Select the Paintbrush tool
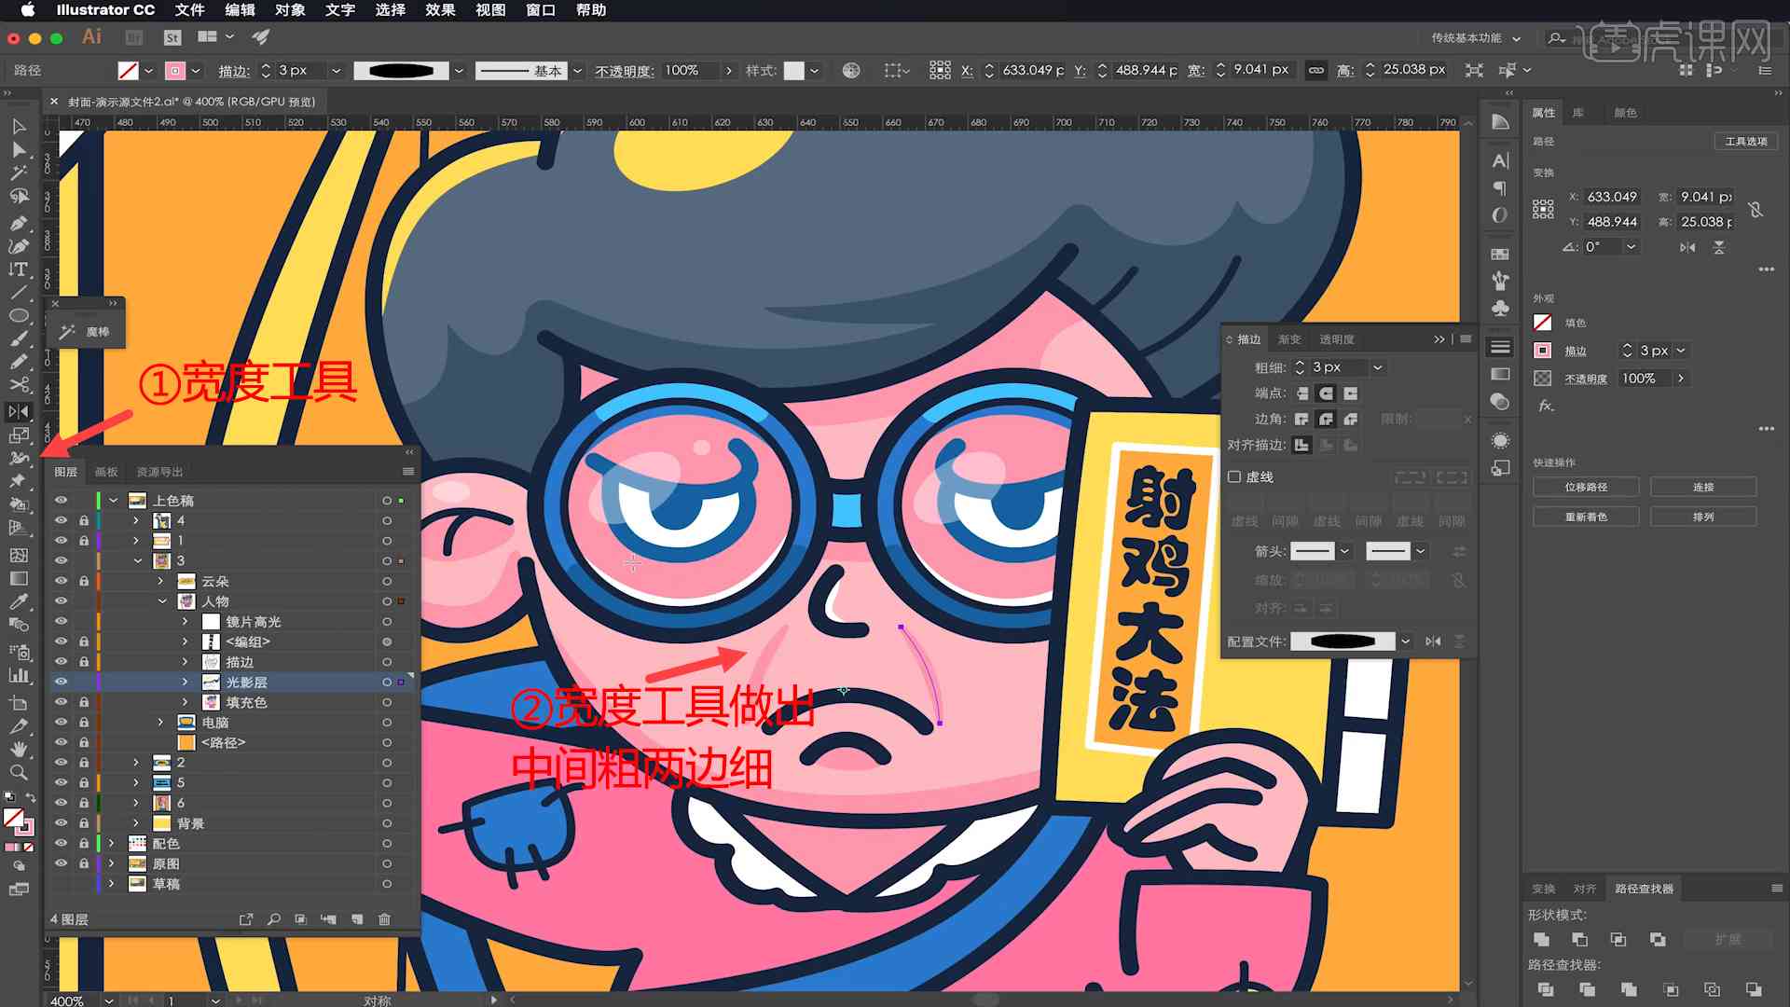The height and width of the screenshot is (1007, 1790). [x=18, y=338]
